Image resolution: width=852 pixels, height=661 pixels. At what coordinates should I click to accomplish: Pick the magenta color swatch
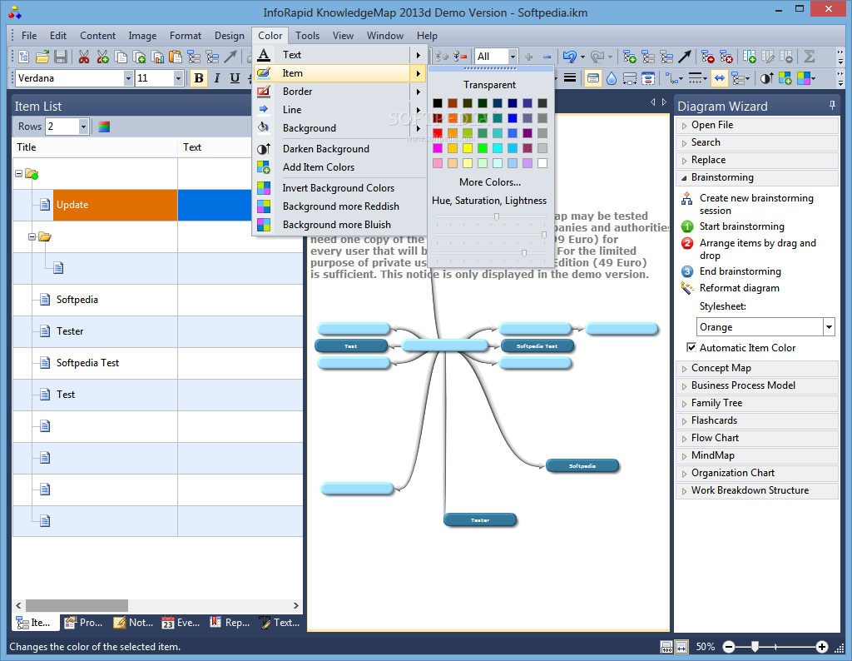[438, 148]
